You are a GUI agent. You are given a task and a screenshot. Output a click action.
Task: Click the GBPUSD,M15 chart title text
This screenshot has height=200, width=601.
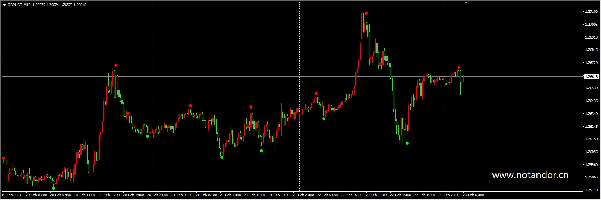coord(19,5)
